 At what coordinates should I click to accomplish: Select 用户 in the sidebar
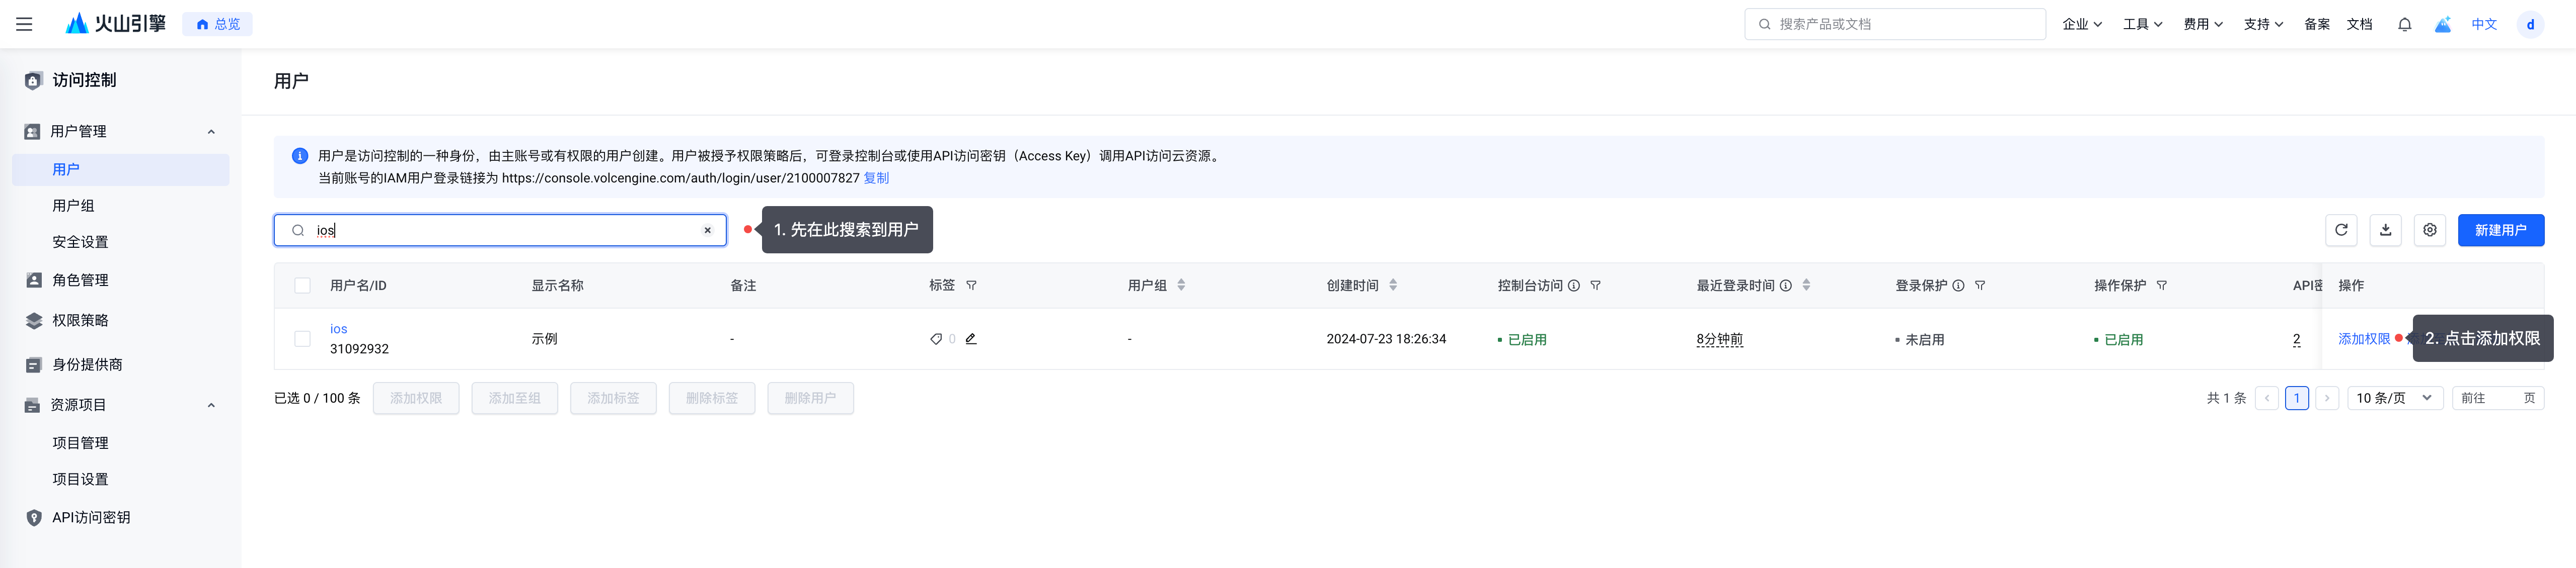(121, 170)
